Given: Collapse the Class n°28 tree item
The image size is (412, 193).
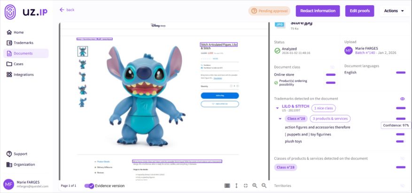Looking at the screenshot, I should (x=280, y=119).
